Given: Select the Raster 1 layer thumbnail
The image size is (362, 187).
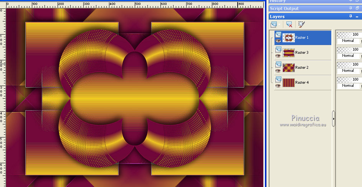Looking at the screenshot, I should click(x=288, y=38).
